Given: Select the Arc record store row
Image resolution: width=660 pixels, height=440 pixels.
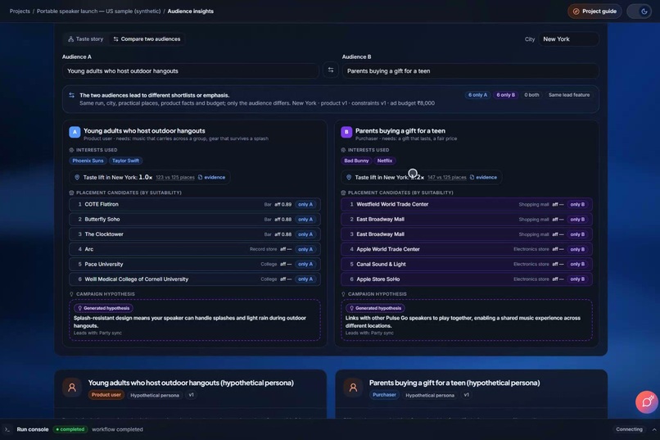Looking at the screenshot, I should coord(195,249).
